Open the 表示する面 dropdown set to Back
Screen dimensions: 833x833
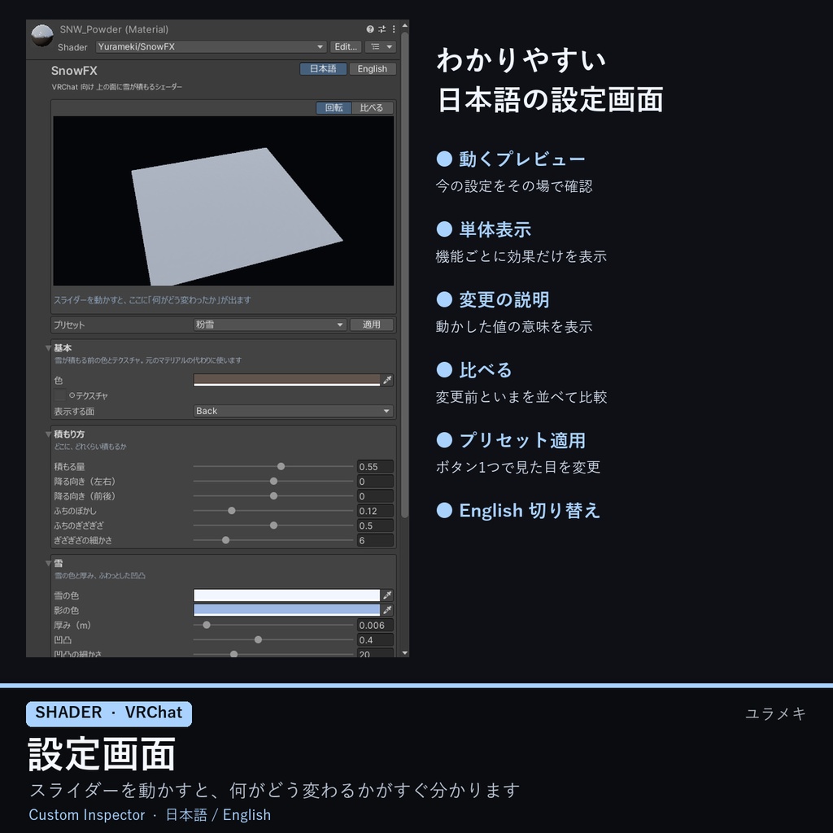[293, 411]
